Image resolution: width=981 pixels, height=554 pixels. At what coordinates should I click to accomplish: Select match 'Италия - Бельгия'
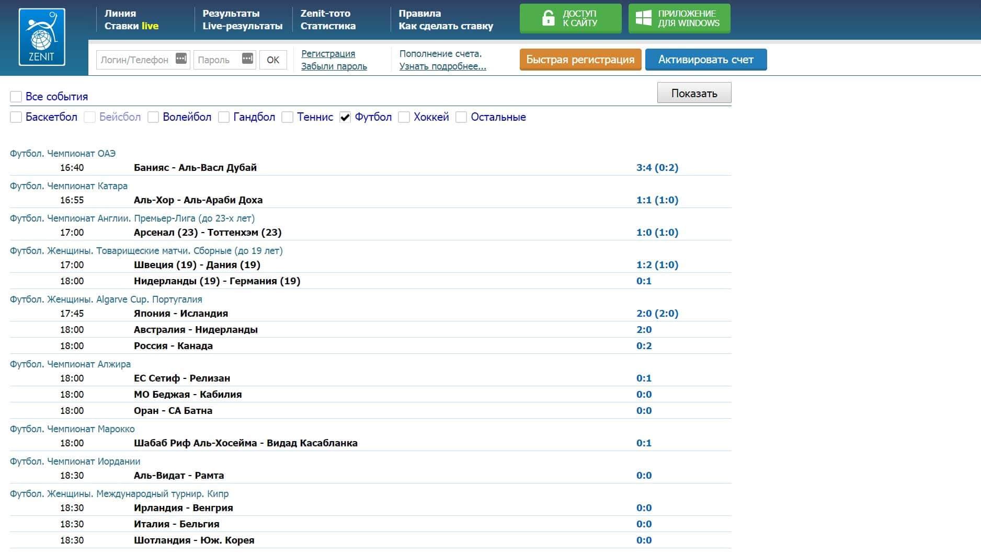click(176, 524)
